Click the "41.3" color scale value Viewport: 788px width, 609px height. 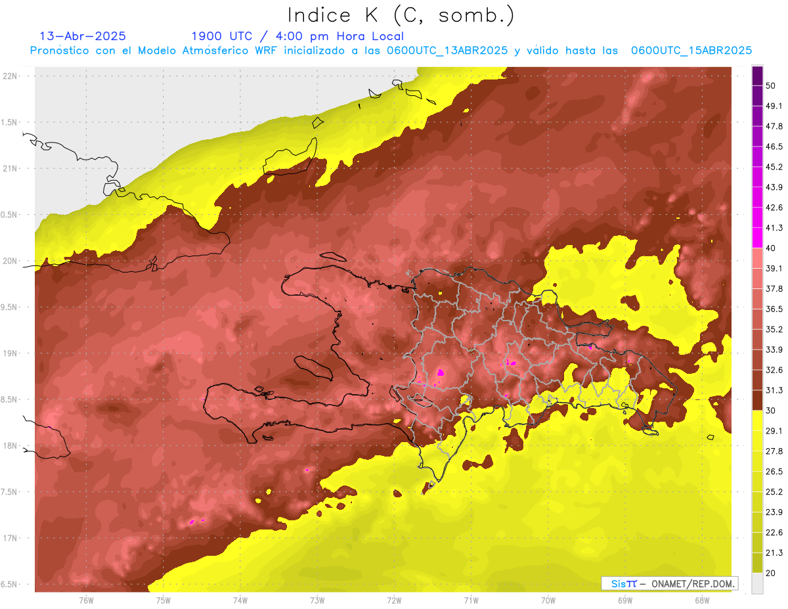[774, 228]
